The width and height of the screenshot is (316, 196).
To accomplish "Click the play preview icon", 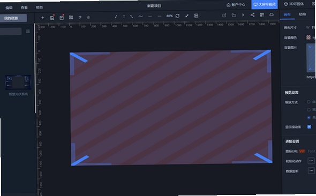I will click(243, 15).
